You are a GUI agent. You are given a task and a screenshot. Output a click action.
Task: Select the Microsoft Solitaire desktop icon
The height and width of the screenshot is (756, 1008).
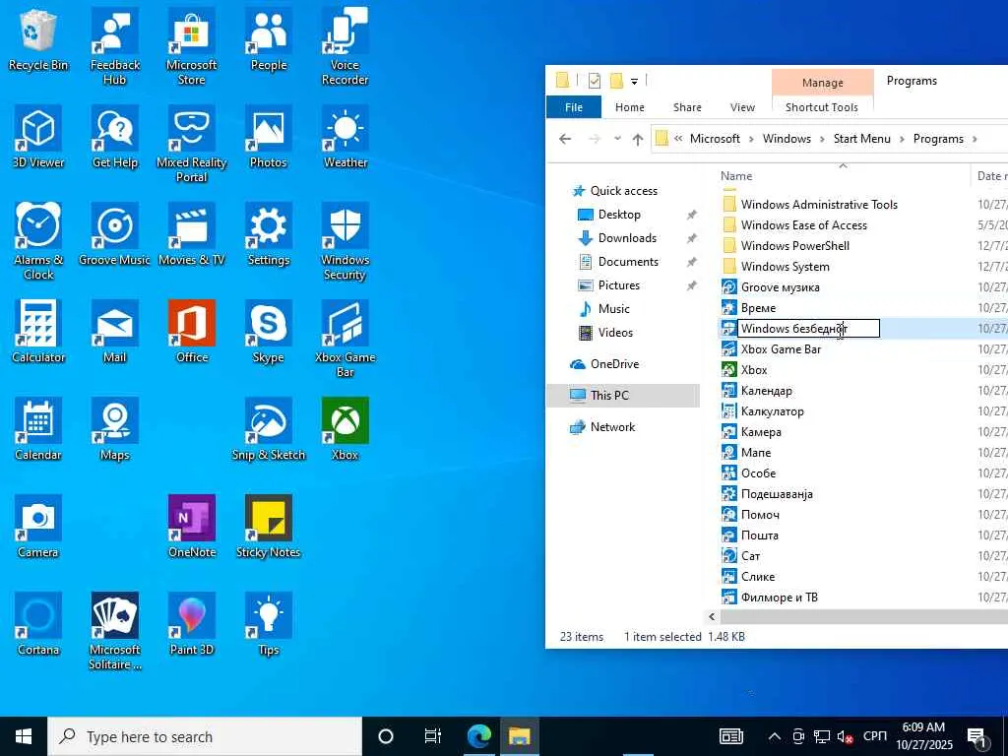point(115,631)
